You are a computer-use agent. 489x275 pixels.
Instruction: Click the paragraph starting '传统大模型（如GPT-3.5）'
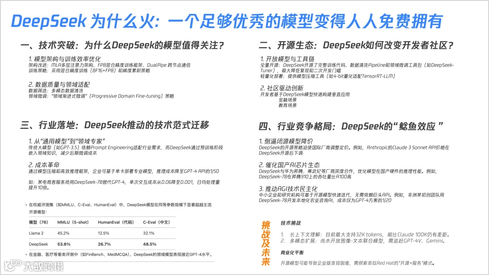point(126,150)
